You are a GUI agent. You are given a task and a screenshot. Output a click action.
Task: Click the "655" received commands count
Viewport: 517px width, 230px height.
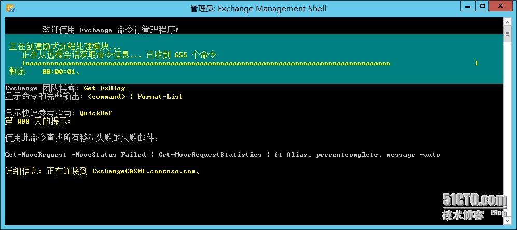coord(181,55)
